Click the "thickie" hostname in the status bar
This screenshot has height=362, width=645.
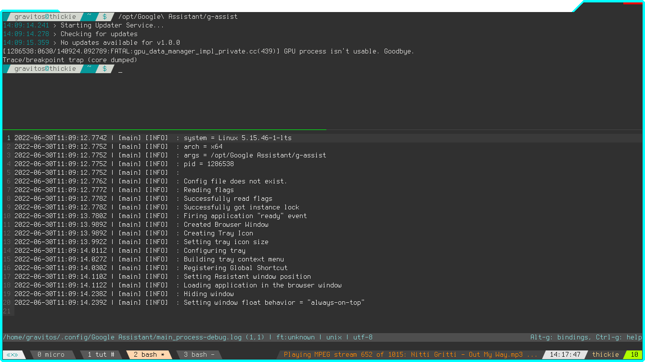(x=606, y=355)
